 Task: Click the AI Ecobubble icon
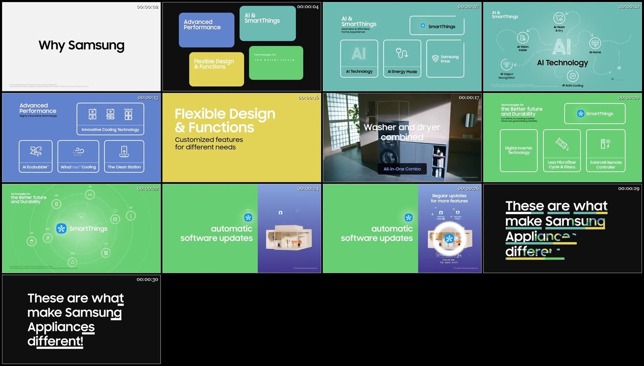35,151
